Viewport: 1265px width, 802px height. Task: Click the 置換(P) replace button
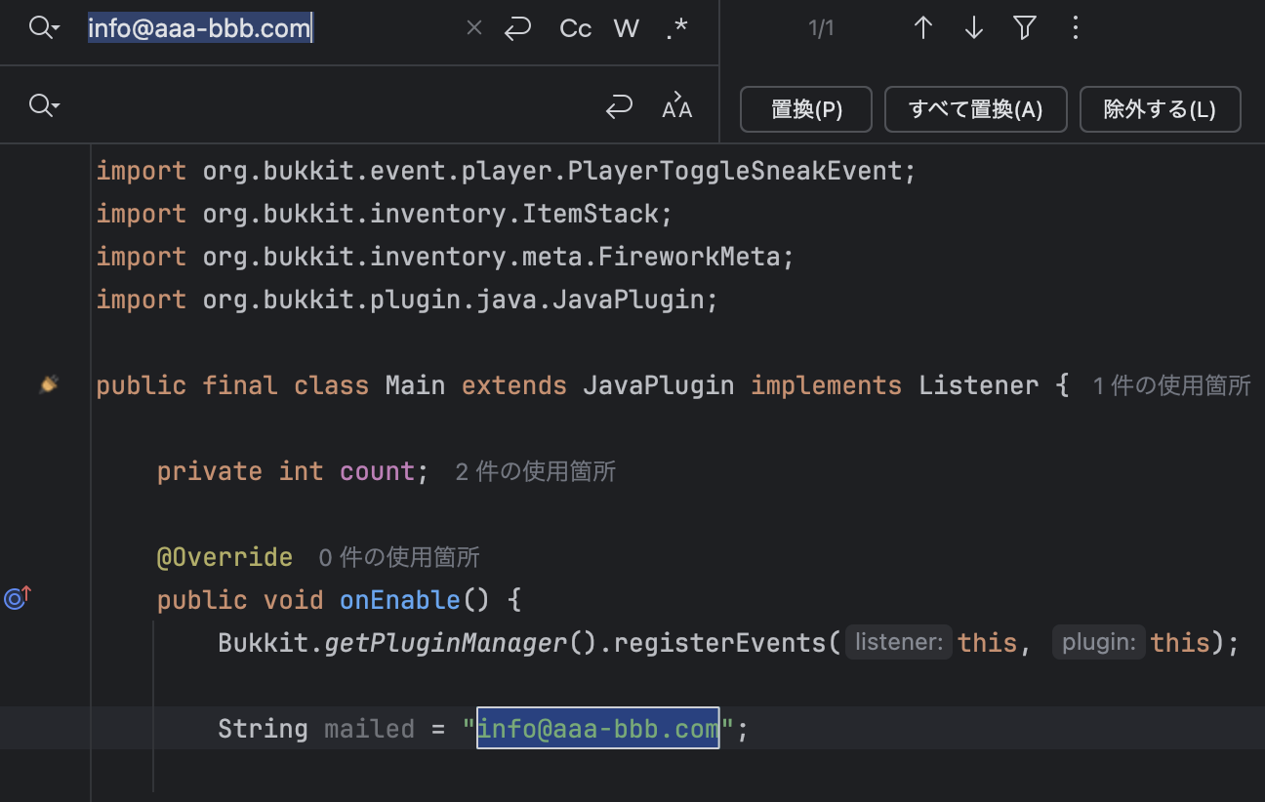(x=806, y=109)
